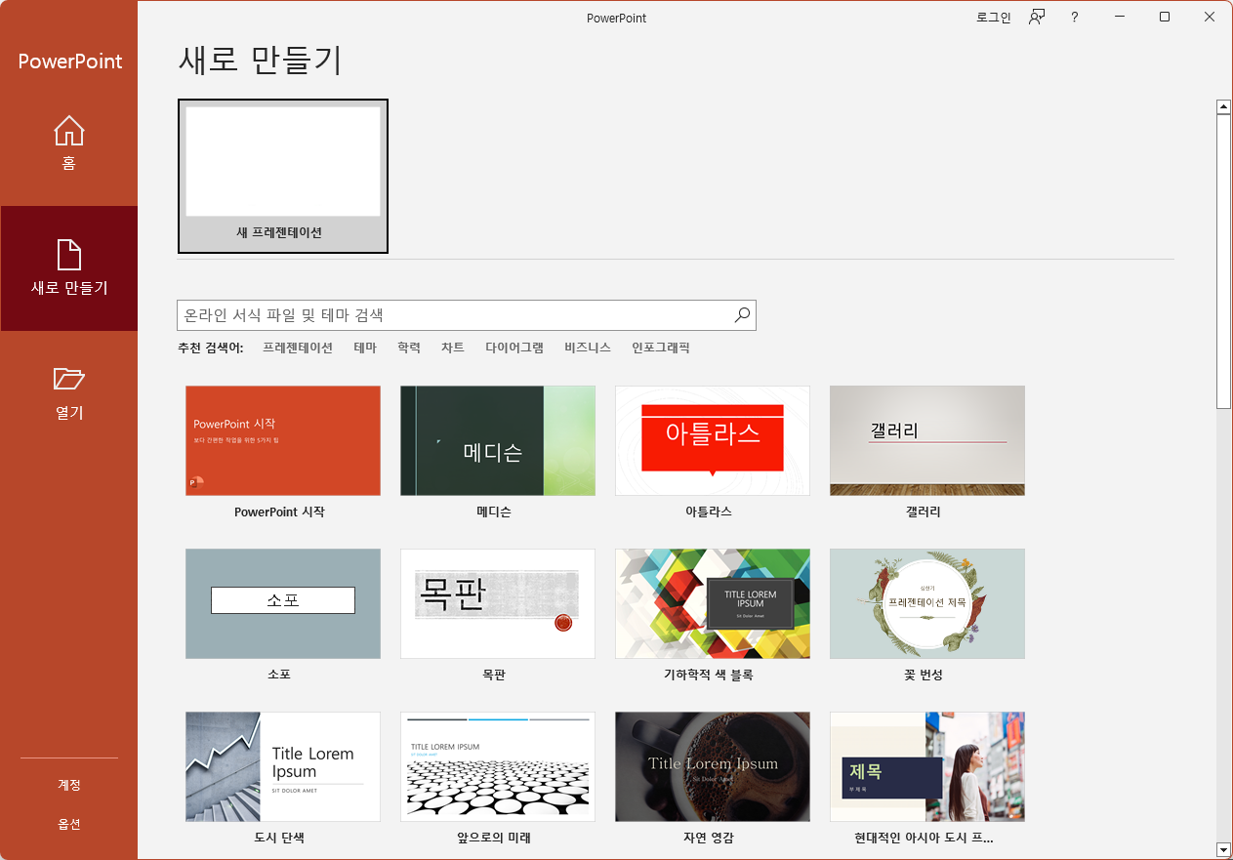Image resolution: width=1233 pixels, height=860 pixels.
Task: Click the scrollbar down arrow
Action: (x=1223, y=850)
